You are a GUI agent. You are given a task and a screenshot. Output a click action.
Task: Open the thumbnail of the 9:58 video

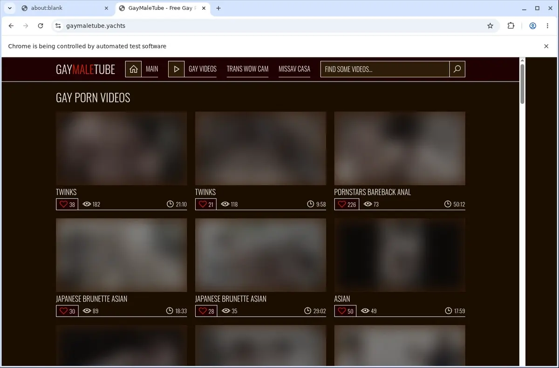coord(260,148)
